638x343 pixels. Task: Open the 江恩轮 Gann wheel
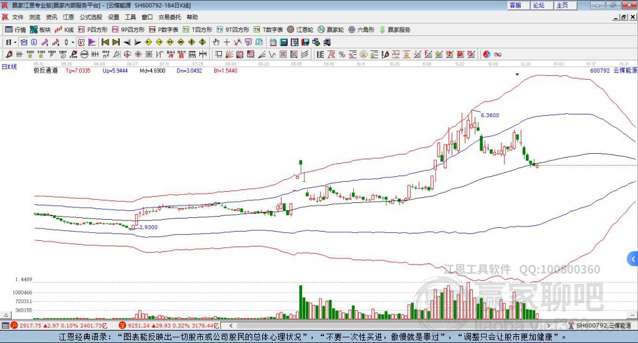[300, 30]
